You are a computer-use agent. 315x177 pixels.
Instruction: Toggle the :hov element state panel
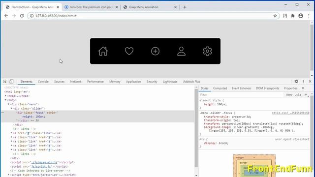[289, 95]
